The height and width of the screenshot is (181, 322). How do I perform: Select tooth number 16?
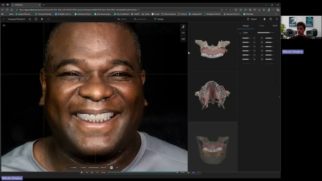[254, 59]
